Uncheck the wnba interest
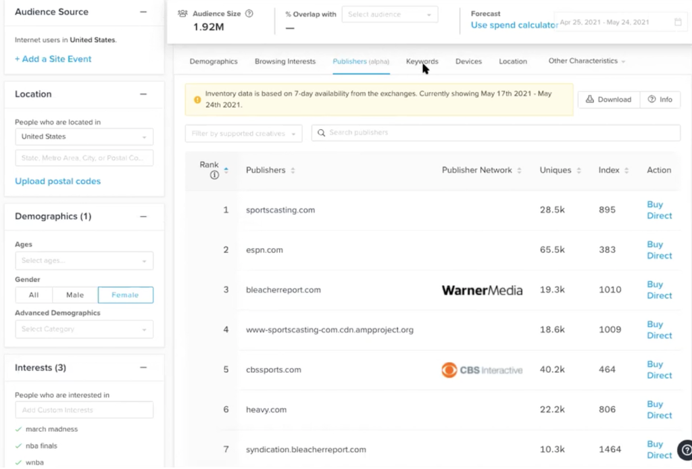 18,463
